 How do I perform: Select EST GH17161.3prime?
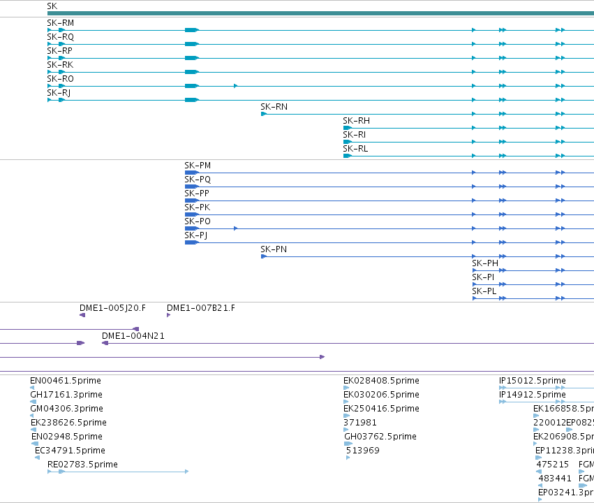[x=66, y=395]
